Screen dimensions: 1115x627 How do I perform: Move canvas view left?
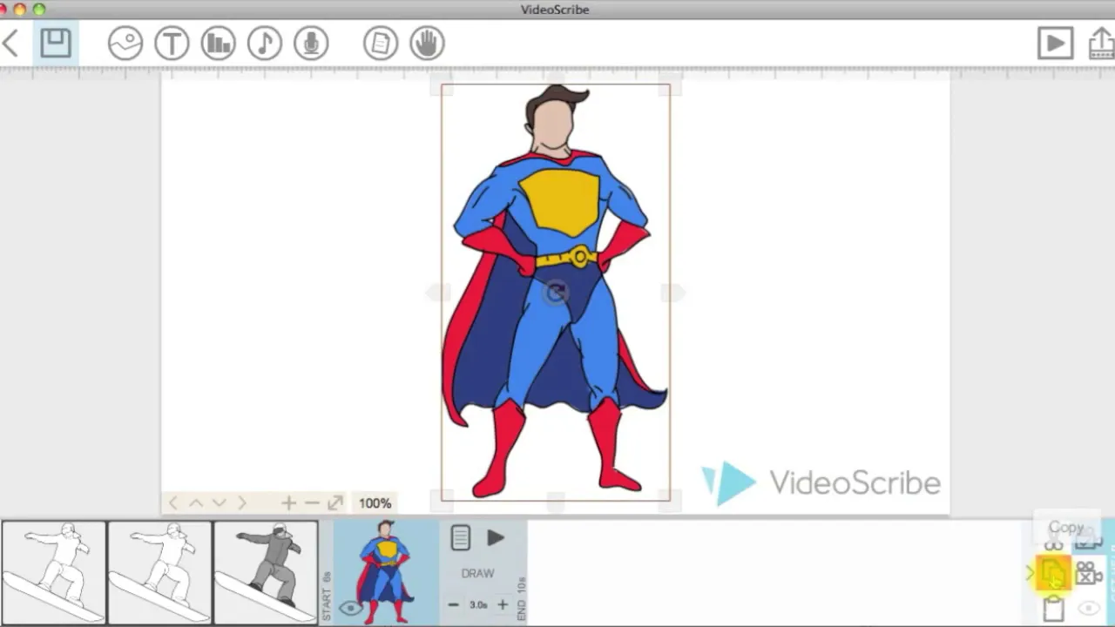pos(172,503)
